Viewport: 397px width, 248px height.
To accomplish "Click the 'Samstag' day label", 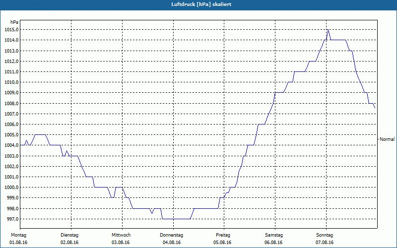I will tap(274, 235).
